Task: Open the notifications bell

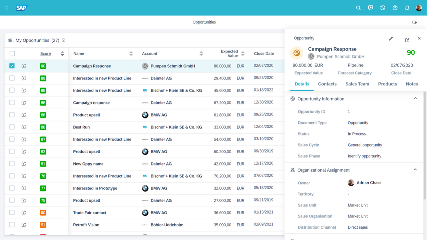Action: [407, 8]
